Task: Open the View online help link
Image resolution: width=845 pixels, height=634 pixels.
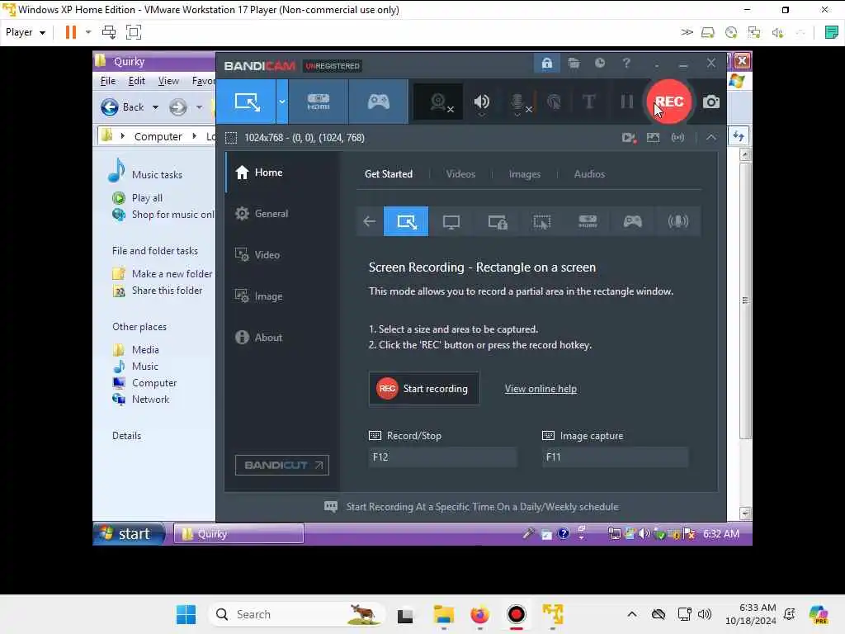Action: 541,389
